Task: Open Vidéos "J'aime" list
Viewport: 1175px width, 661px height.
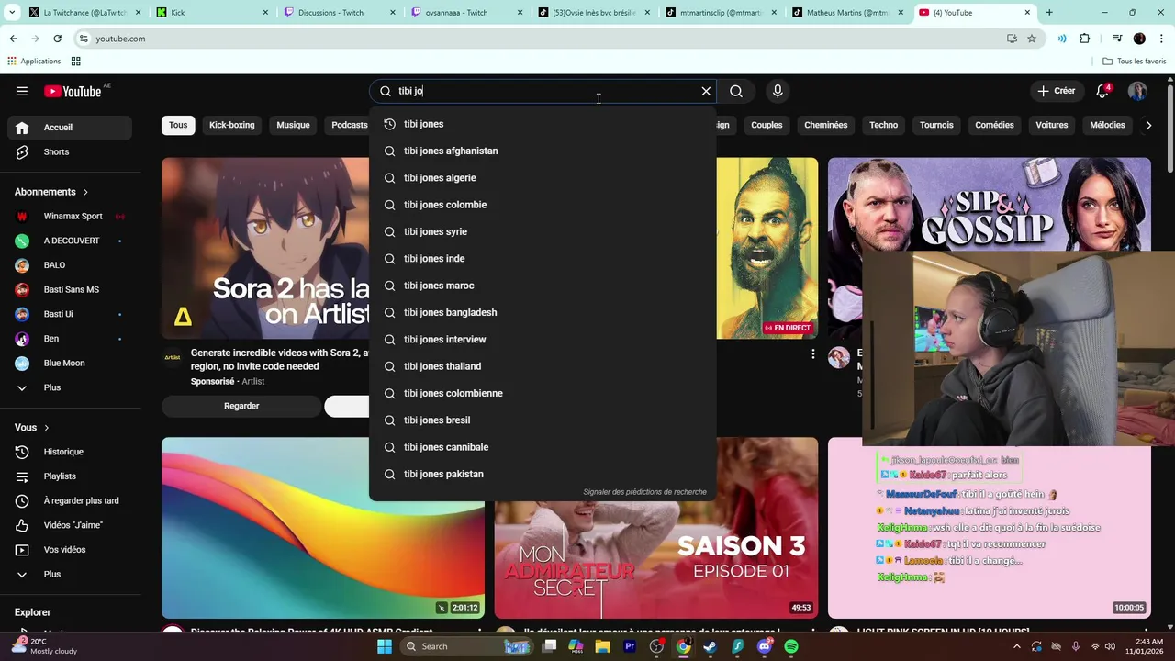Action: (70, 525)
